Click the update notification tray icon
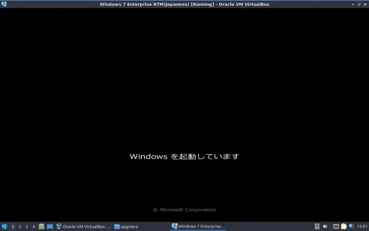The image size is (369, 231). 351,226
